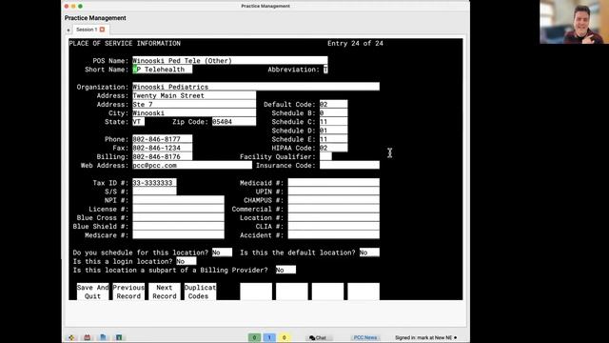
Task: Click the Commercial # field
Action: point(334,209)
